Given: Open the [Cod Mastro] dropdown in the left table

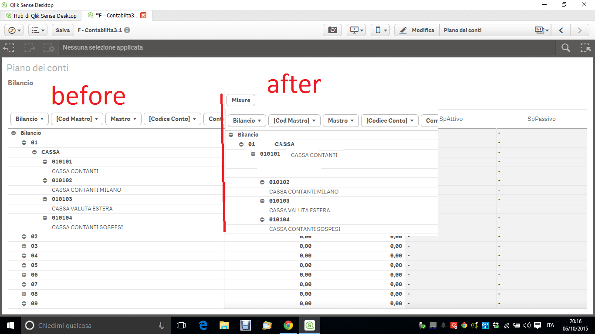Looking at the screenshot, I should (x=77, y=119).
